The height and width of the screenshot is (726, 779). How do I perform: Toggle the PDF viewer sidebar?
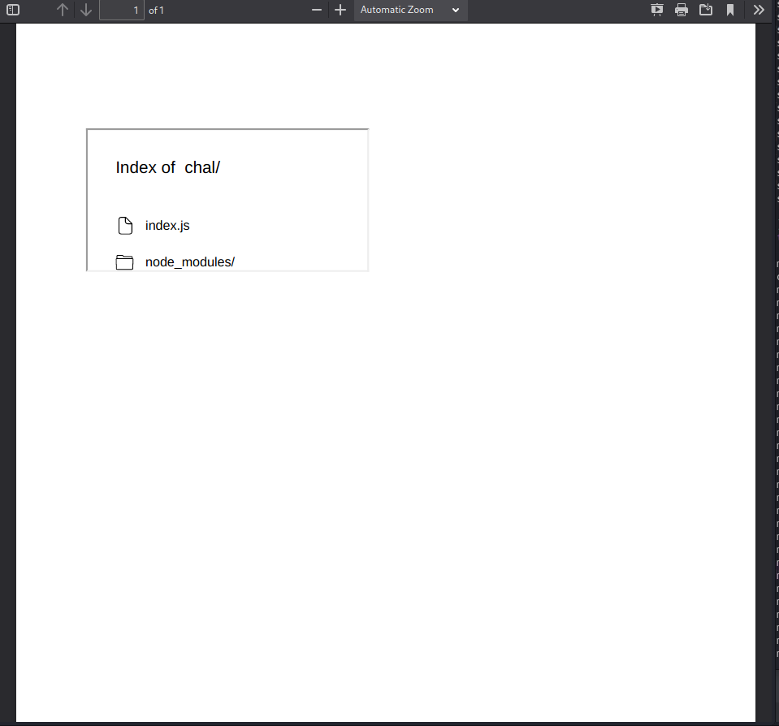(13, 10)
